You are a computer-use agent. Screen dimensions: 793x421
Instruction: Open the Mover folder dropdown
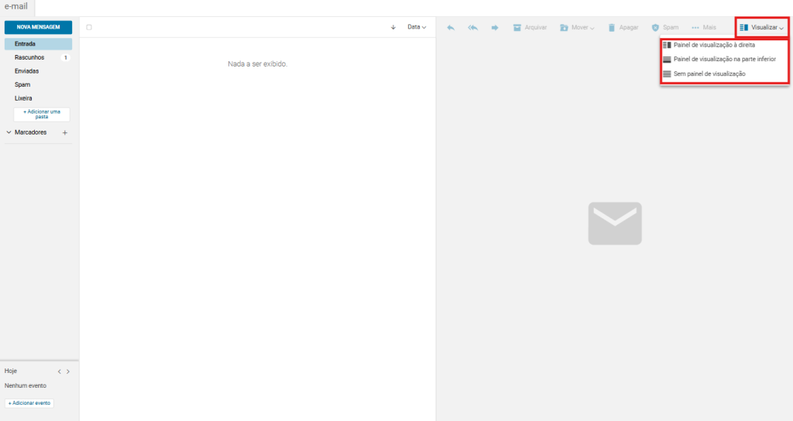click(x=577, y=27)
